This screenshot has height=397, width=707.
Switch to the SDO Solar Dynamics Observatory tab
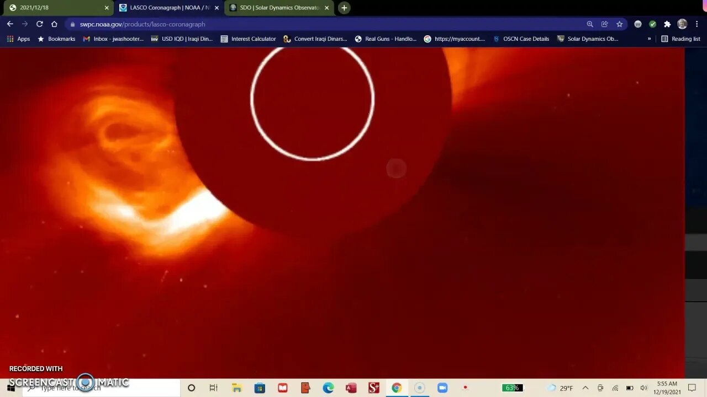point(279,8)
